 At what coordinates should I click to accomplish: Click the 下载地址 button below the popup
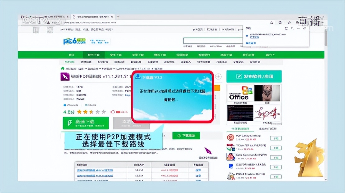tap(186, 135)
